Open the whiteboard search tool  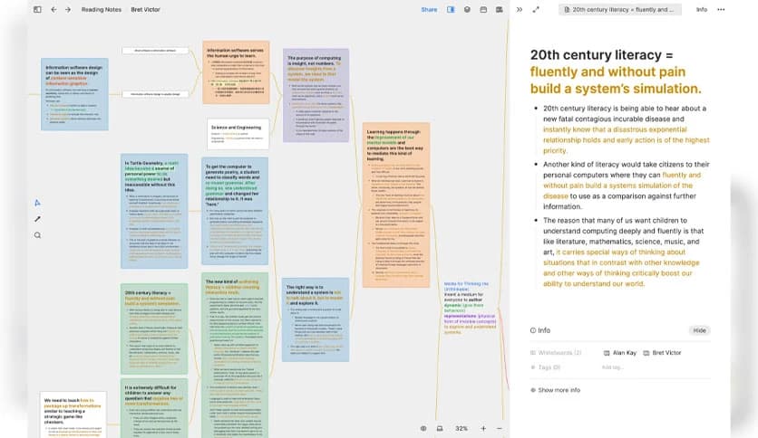37,235
